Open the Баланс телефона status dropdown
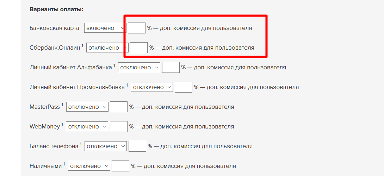The image size is (384, 176). (x=106, y=146)
